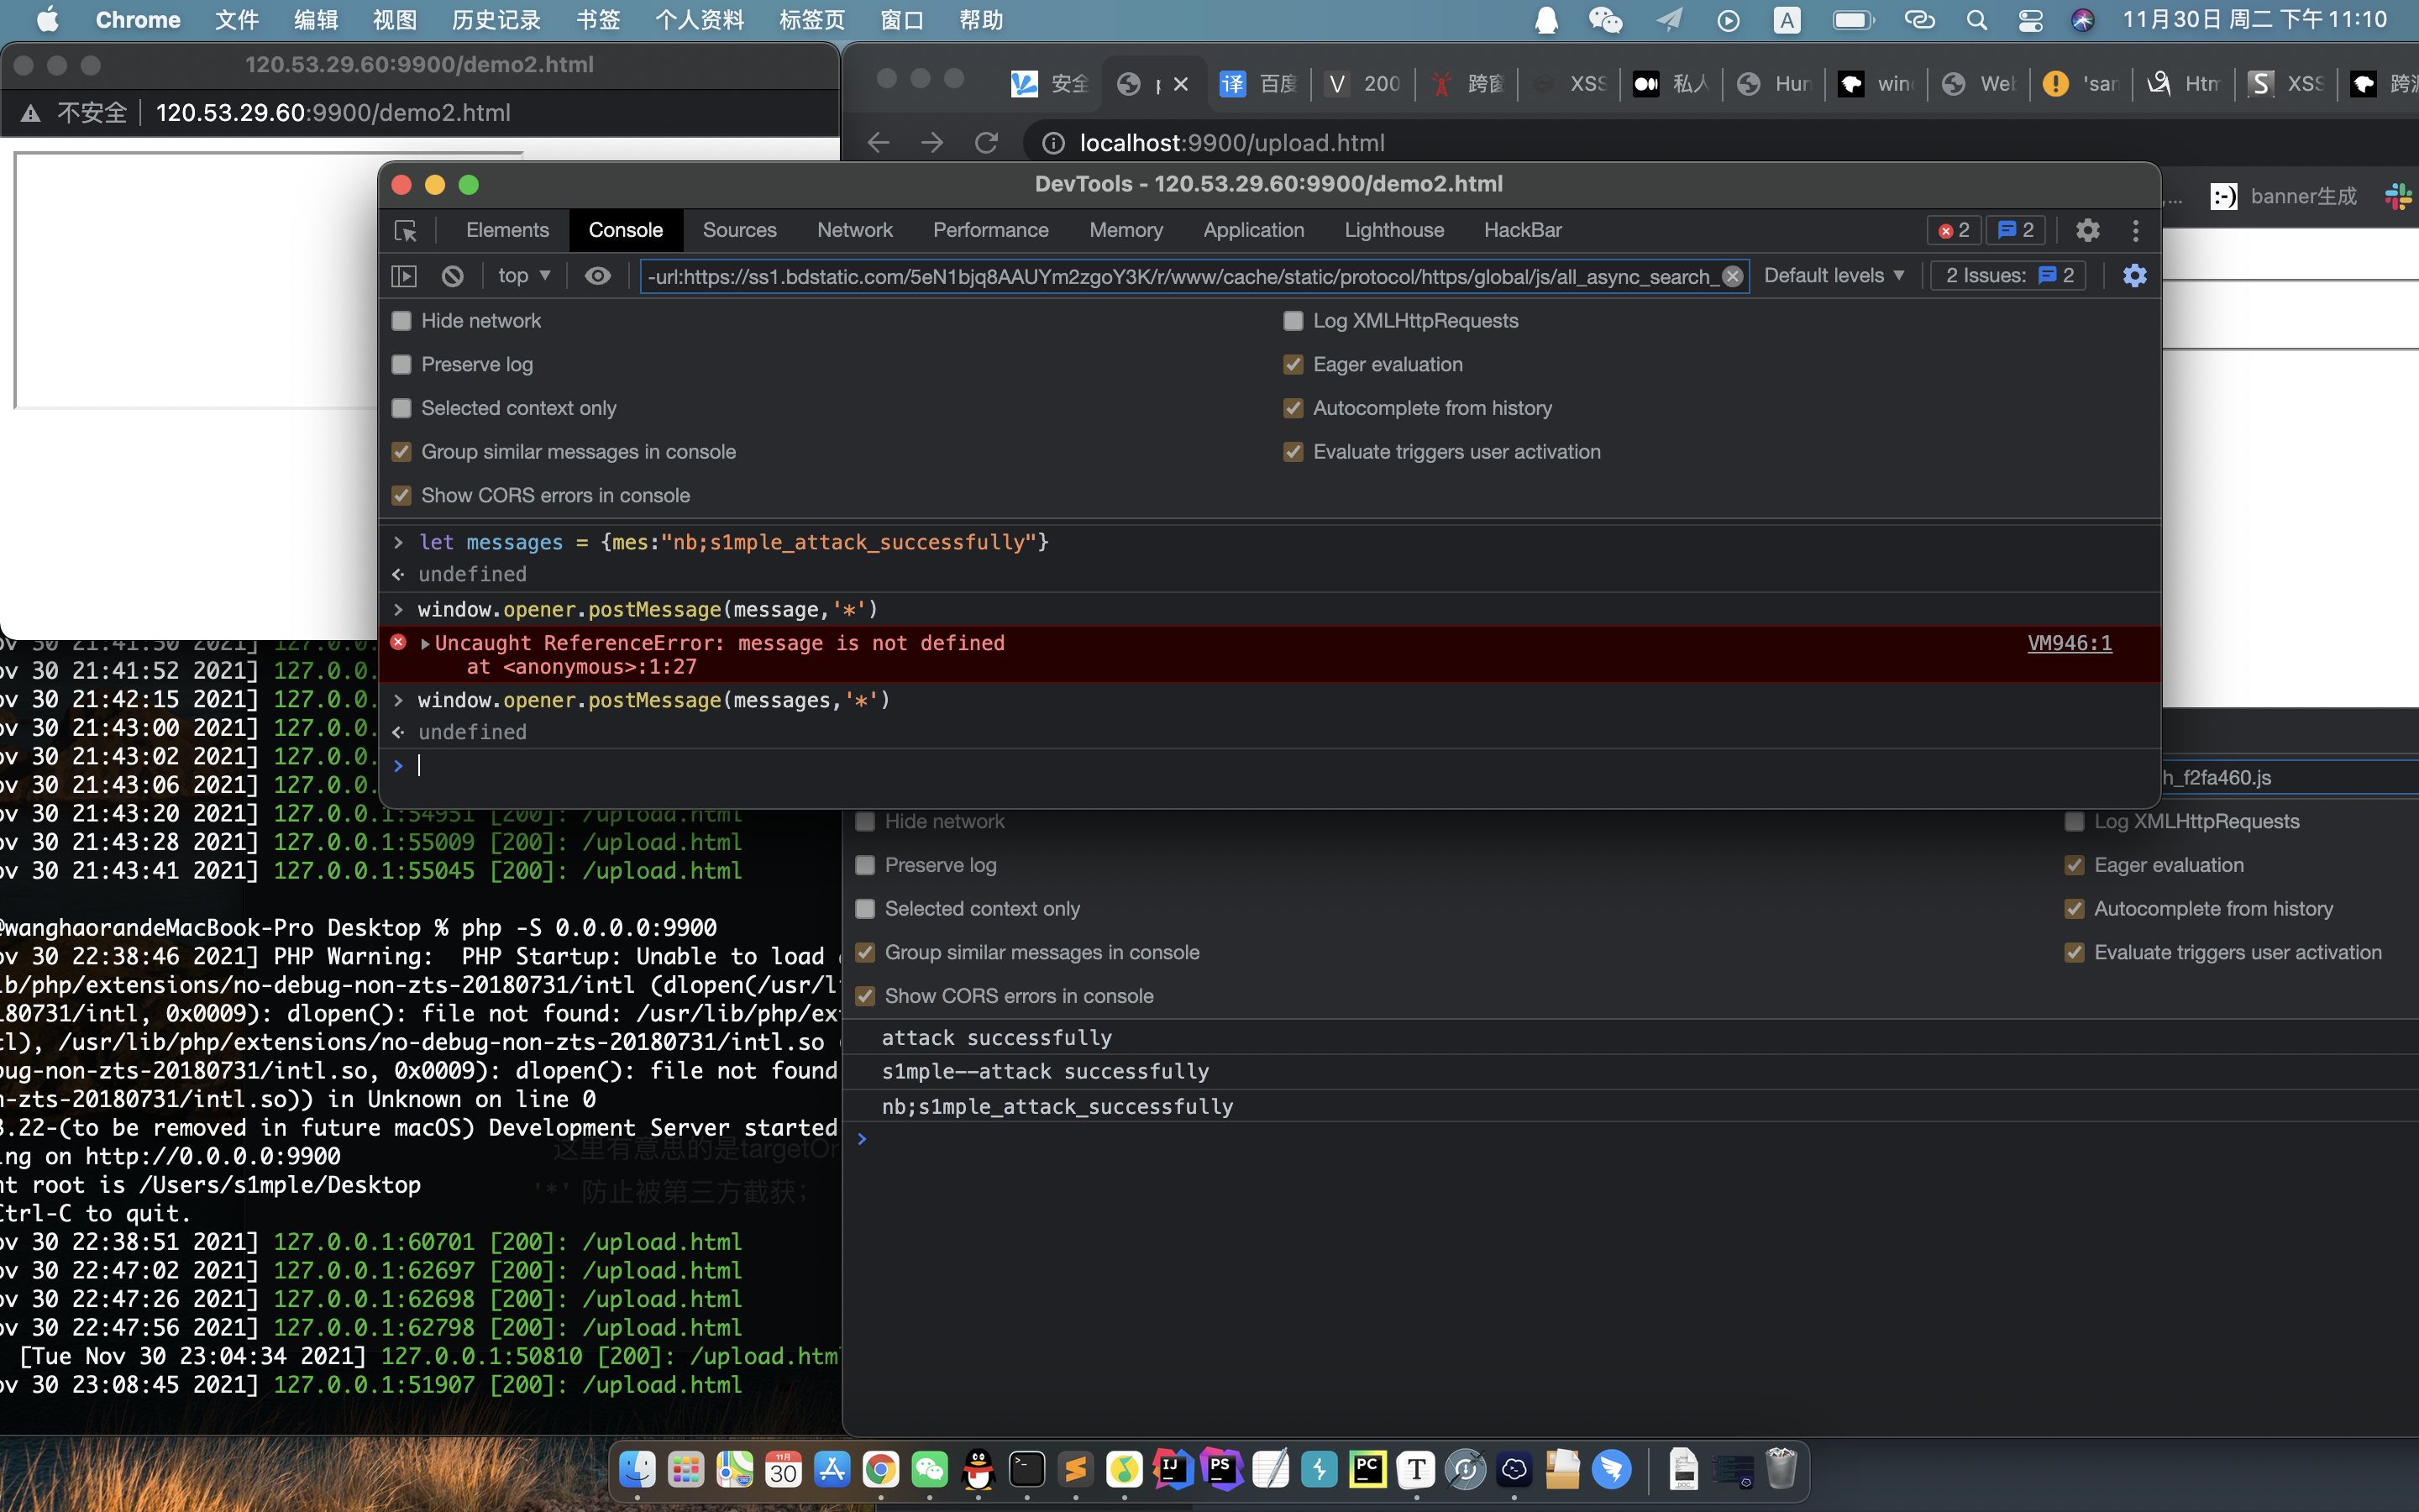Open Spotlight search in the menu bar
2419x1512 pixels.
[x=1976, y=20]
